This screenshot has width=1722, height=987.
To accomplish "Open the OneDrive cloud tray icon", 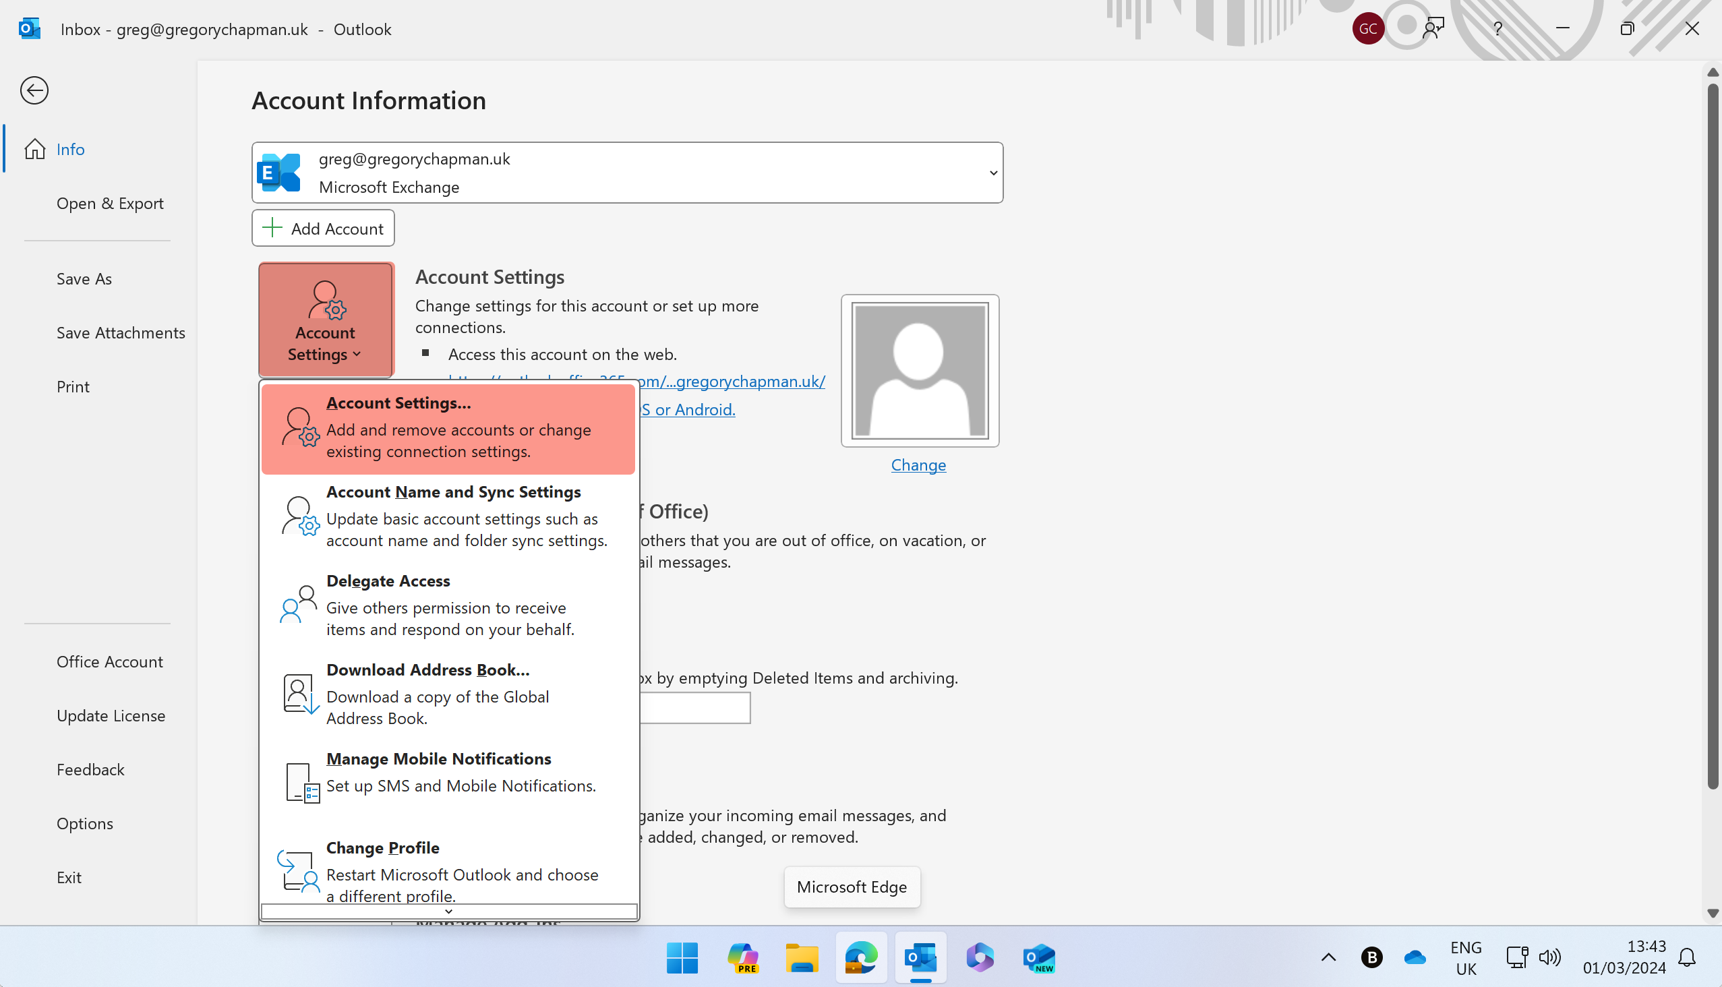I will (x=1415, y=958).
